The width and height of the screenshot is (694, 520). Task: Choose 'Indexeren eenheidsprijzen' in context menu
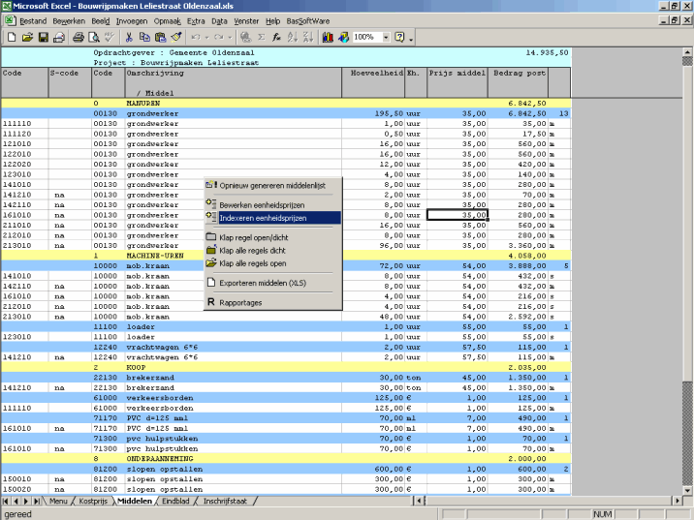pos(263,218)
